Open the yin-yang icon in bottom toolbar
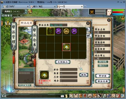This screenshot has height=99, width=126. (99, 96)
